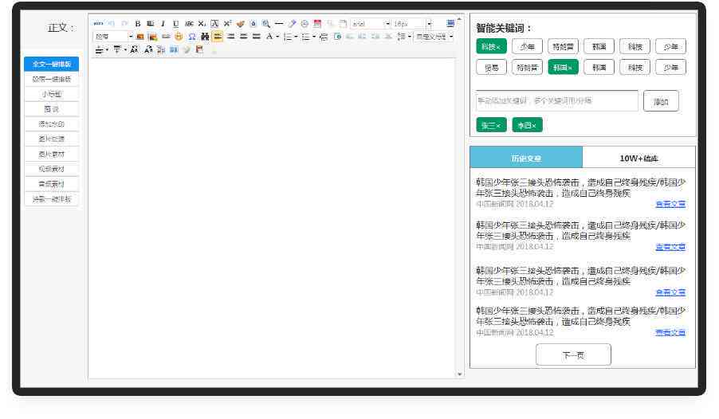Apply underline formatting
The width and height of the screenshot is (719, 419).
[175, 23]
